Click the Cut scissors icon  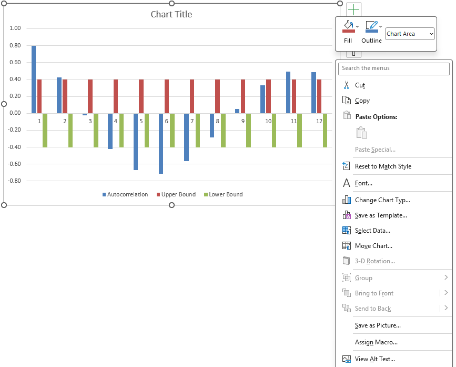click(x=347, y=85)
